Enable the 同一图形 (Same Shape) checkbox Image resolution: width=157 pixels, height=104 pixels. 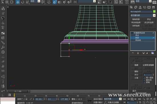(144, 78)
